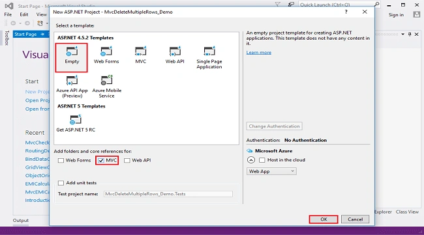424x235 pixels.
Task: Open the MvcCheck recent project link
Action: [37, 143]
